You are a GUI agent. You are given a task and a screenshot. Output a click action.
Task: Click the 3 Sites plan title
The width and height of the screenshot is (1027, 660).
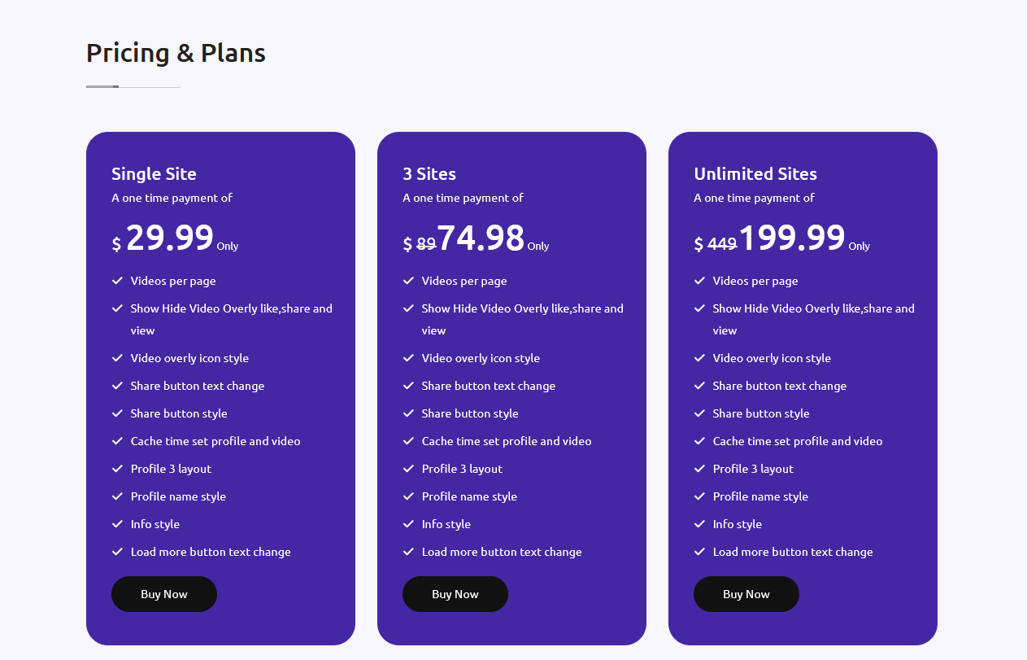click(x=429, y=174)
